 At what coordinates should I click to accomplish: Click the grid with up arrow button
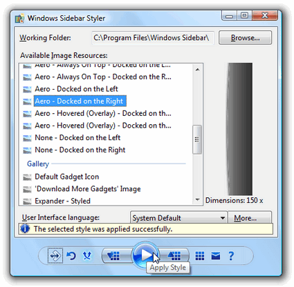pos(174,255)
